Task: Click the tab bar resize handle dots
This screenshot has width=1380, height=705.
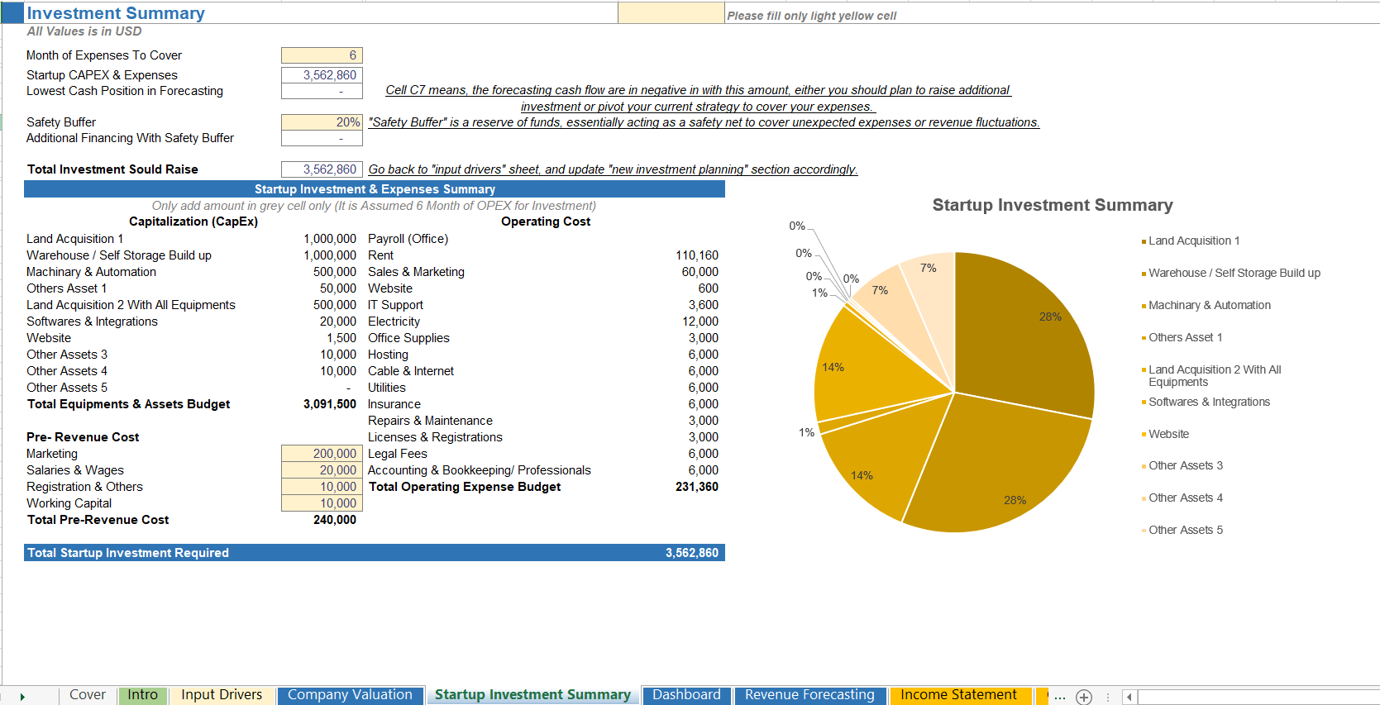Action: click(1108, 697)
